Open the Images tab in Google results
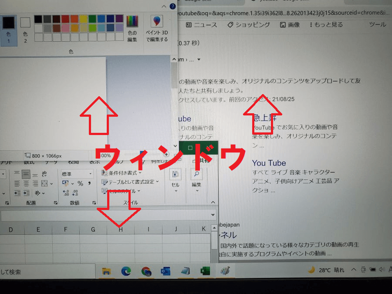 (x=290, y=25)
